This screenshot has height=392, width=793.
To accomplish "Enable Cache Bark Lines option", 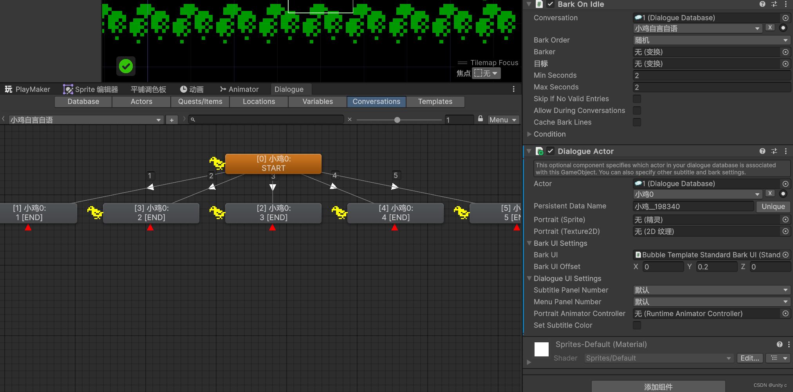I will click(637, 122).
